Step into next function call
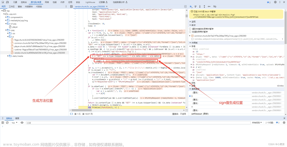This screenshot has height=147, width=287. pyautogui.click(x=200, y=6)
